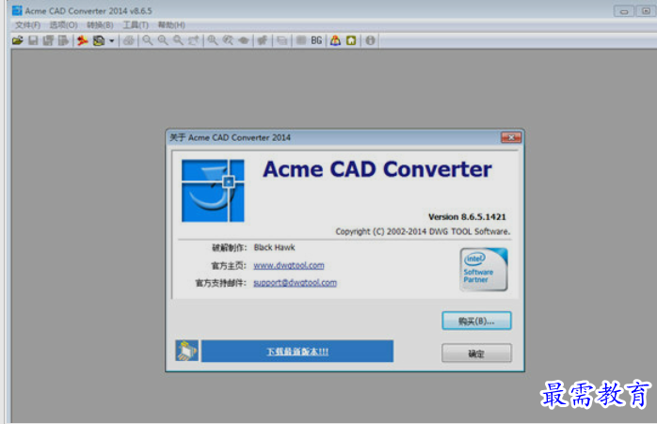Click the 下载最新版本!!! download link
Screen dimensions: 657x424
point(297,352)
